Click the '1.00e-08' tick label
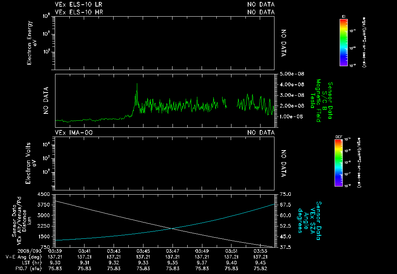397x274 pixels. click(292, 116)
